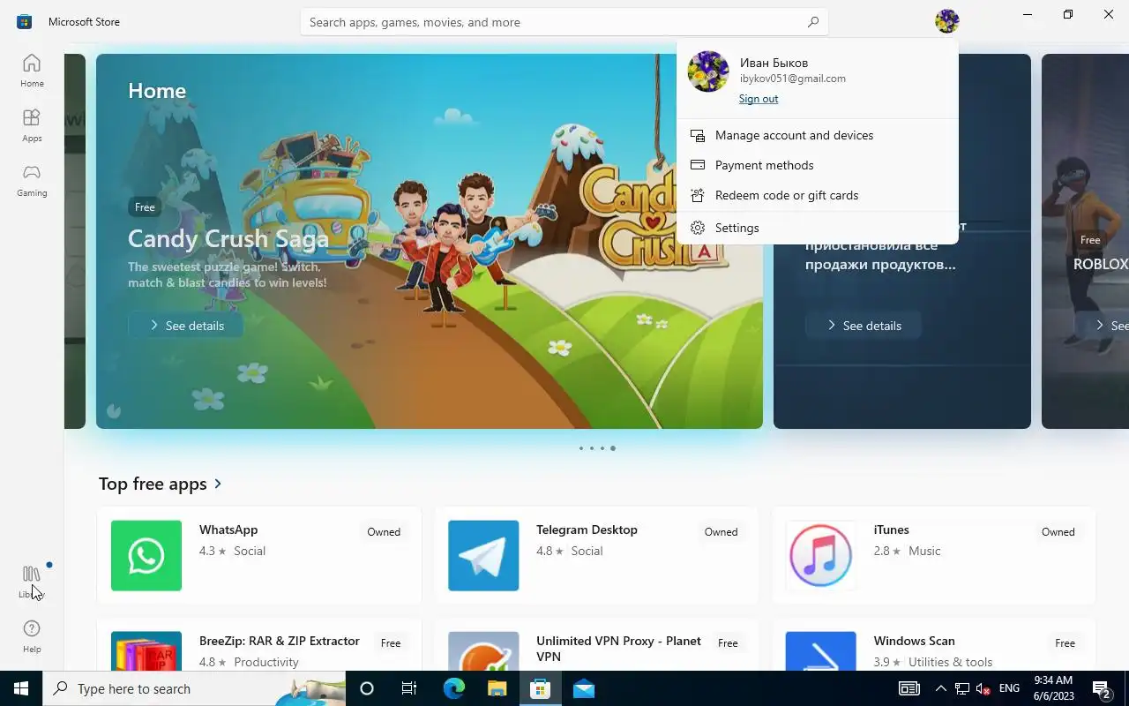Click the iTunes title text
This screenshot has width=1129, height=706.
point(891,529)
